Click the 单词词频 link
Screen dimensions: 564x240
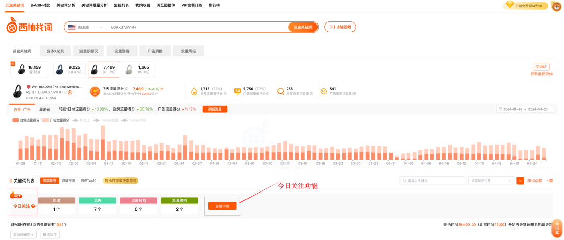[x=535, y=181]
